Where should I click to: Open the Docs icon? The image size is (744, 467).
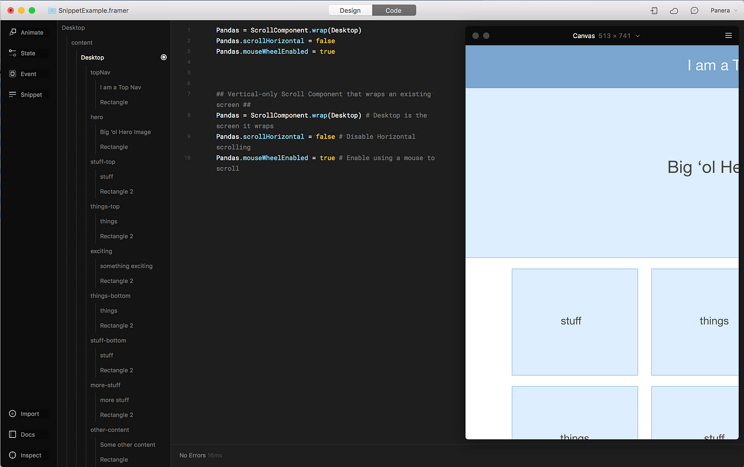[x=13, y=435]
